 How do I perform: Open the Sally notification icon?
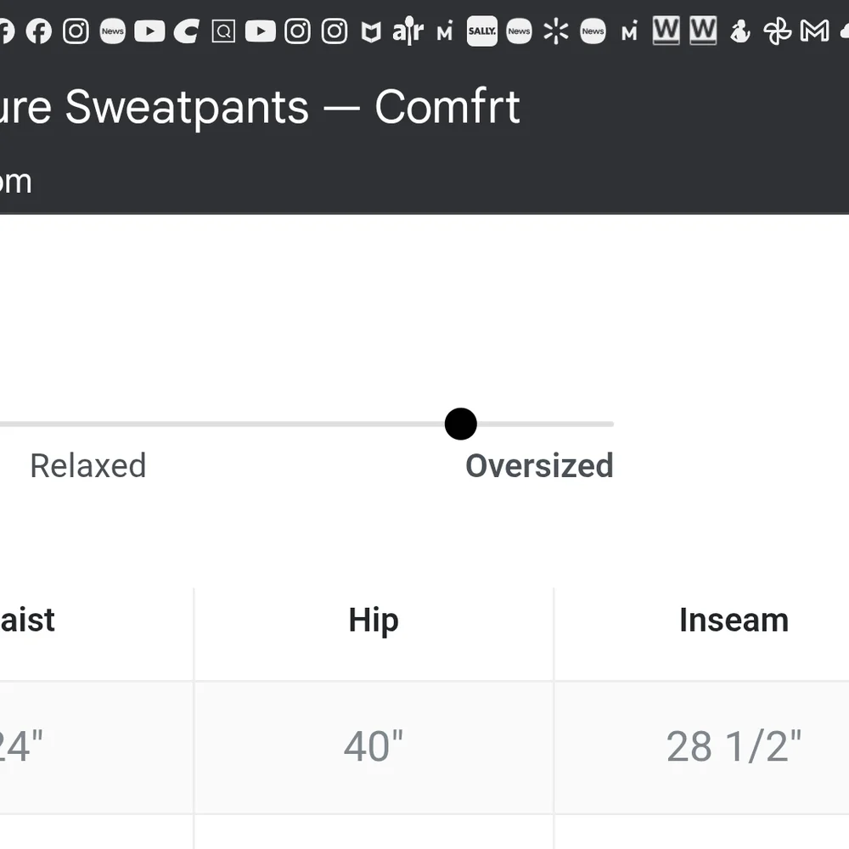tap(481, 31)
